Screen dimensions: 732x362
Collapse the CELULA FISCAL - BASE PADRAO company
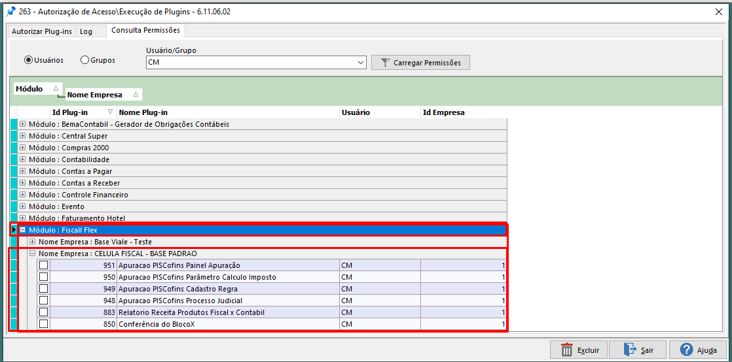[x=32, y=254]
